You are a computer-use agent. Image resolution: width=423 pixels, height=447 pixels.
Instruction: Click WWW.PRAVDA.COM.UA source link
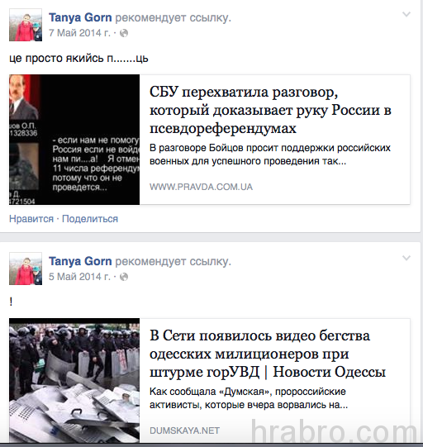(x=201, y=187)
